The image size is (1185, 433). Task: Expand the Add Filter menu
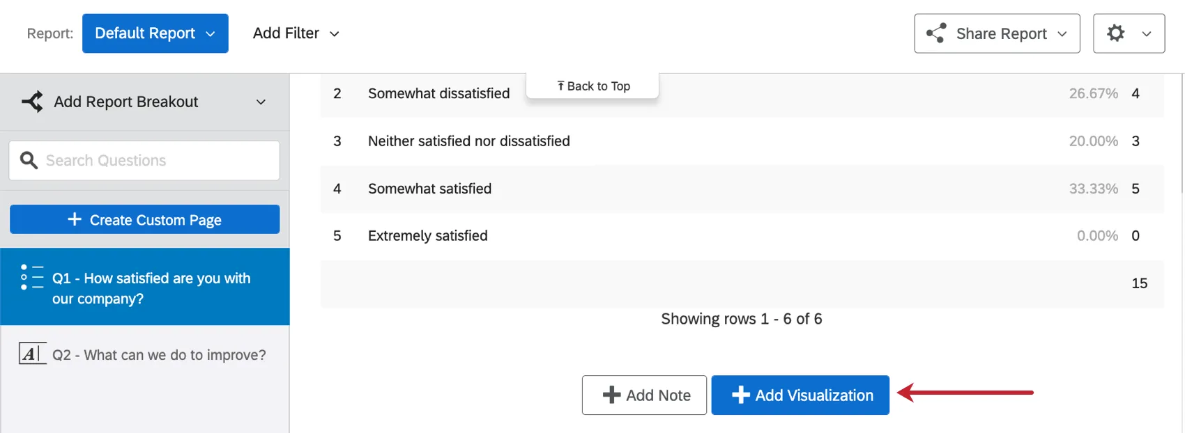click(296, 33)
